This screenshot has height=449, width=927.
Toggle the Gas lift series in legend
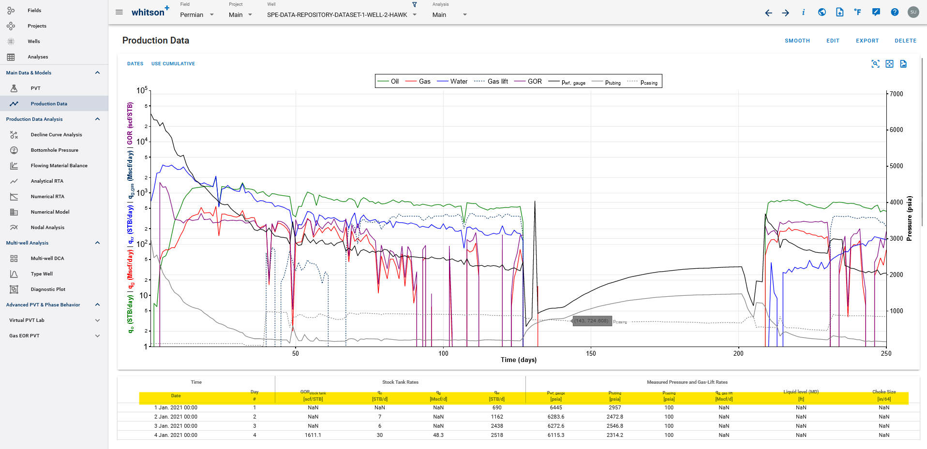coord(491,81)
